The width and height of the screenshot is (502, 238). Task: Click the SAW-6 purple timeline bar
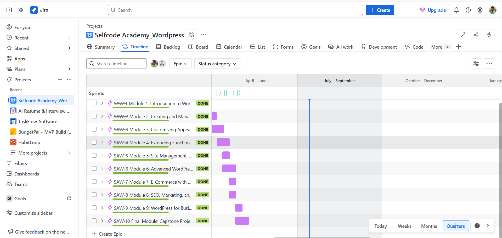click(229, 168)
